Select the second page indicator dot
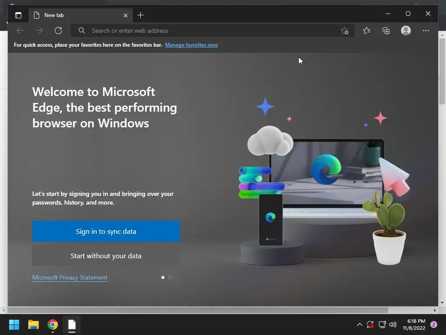Screen dimensions: 446x335 coord(170,277)
